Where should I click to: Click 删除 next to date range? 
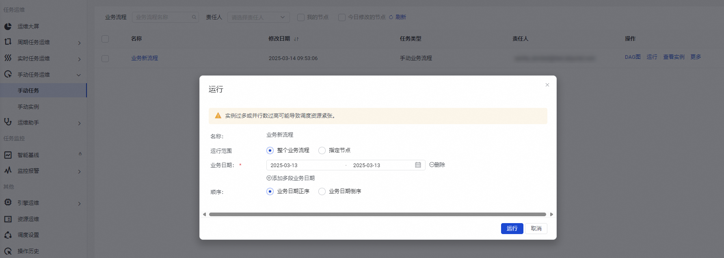[x=437, y=165]
